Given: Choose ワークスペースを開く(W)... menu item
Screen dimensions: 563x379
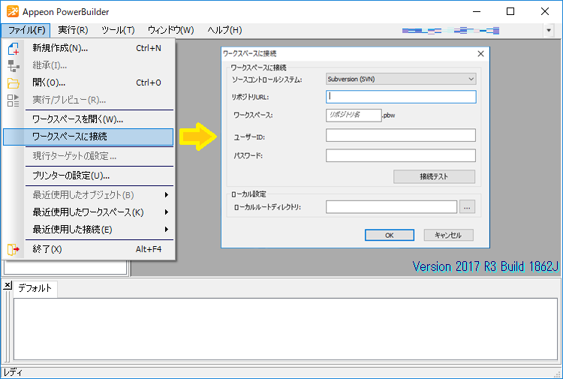Looking at the screenshot, I should coord(89,119).
